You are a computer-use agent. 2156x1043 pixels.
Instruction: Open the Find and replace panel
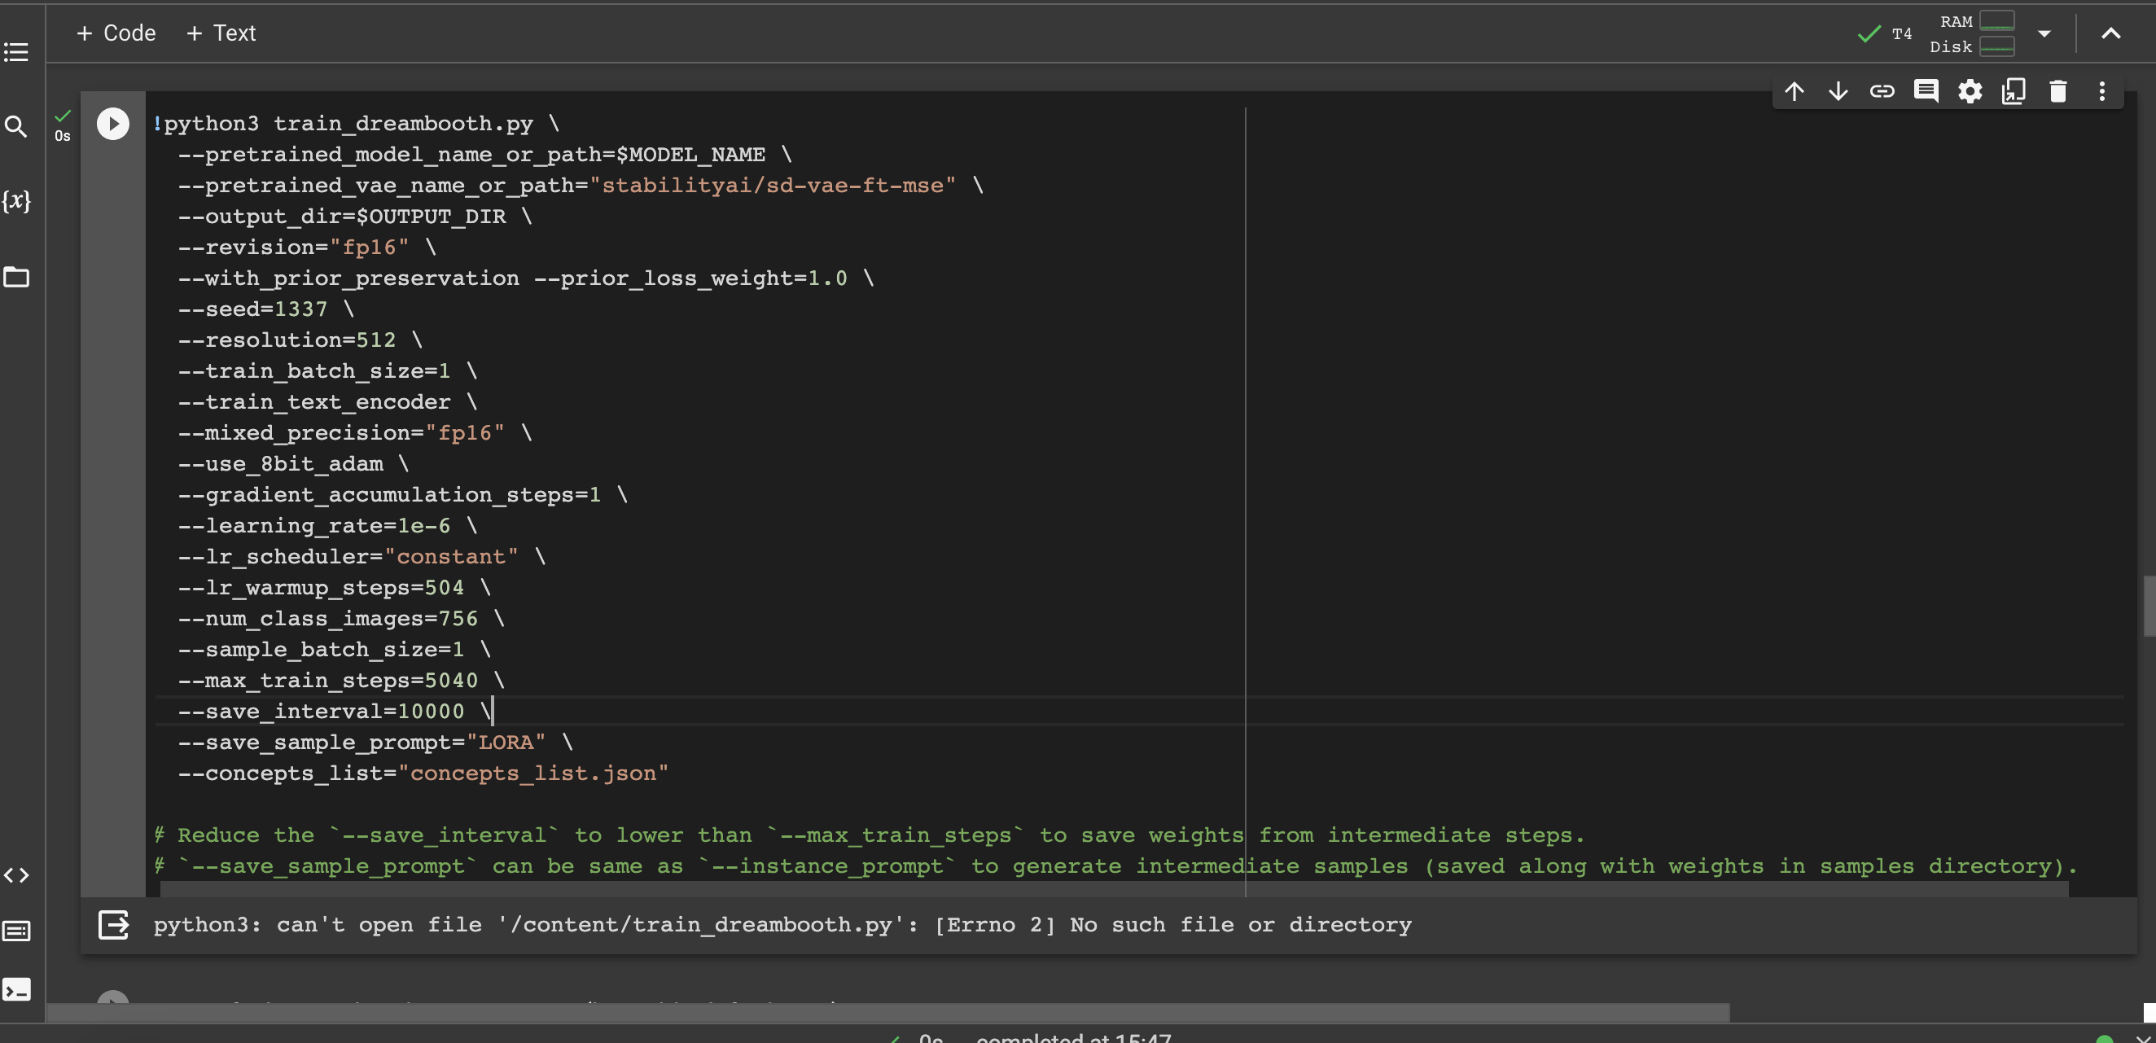(x=17, y=126)
